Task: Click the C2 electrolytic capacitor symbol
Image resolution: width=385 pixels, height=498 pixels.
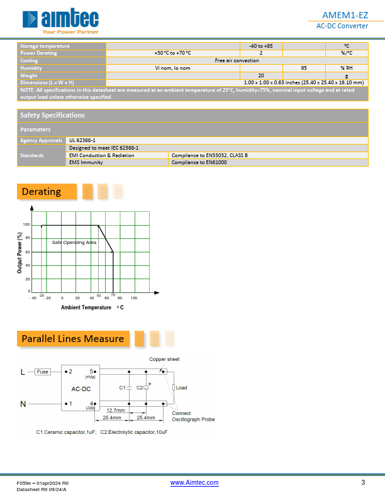Action: [146, 388]
